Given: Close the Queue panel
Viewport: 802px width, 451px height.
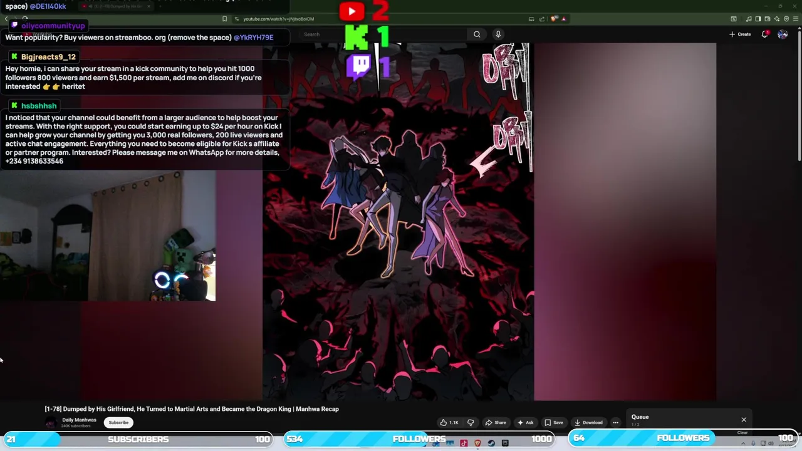Looking at the screenshot, I should [744, 420].
